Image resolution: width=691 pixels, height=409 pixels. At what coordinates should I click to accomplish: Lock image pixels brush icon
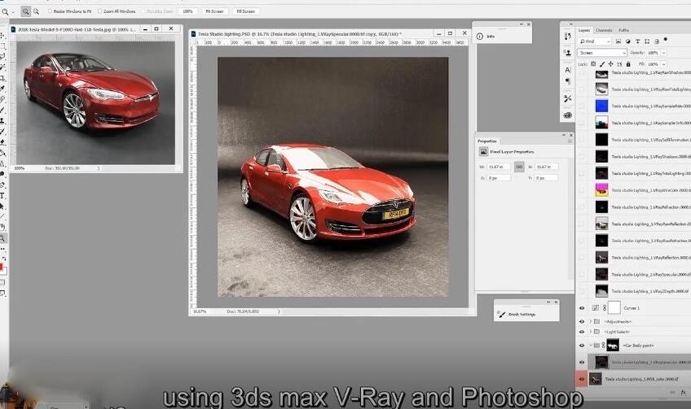pyautogui.click(x=602, y=64)
